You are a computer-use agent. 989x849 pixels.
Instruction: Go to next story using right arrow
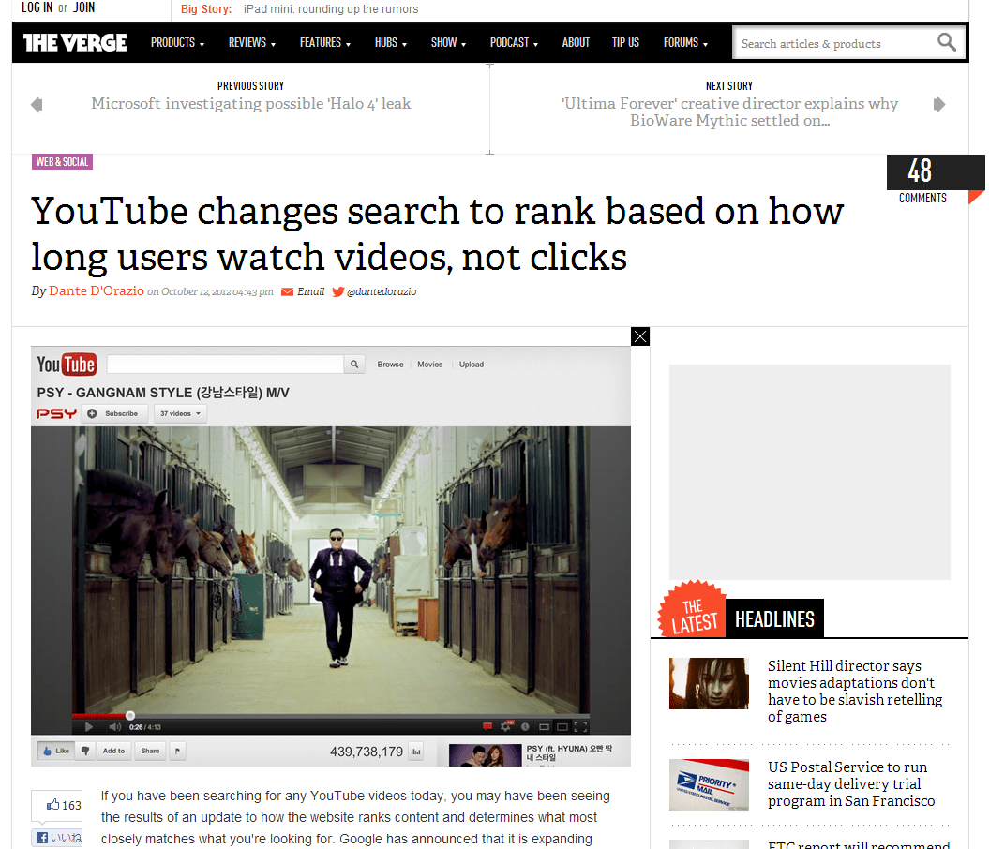coord(939,105)
